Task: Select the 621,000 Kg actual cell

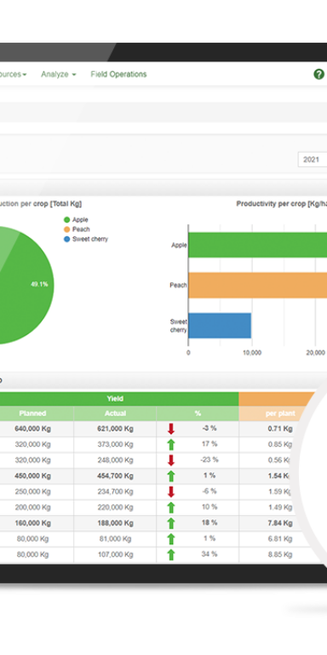Action: 115,429
